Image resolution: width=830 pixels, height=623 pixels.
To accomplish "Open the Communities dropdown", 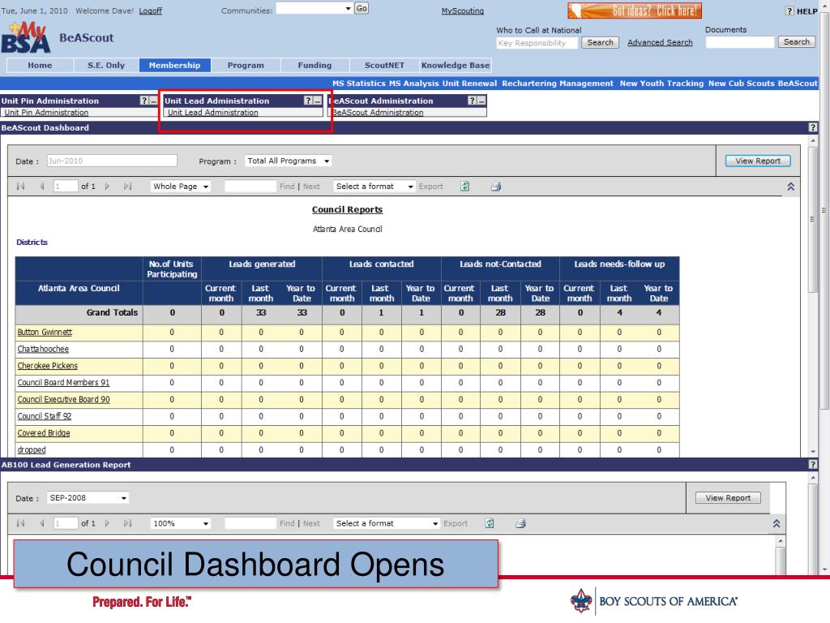I will coord(314,8).
